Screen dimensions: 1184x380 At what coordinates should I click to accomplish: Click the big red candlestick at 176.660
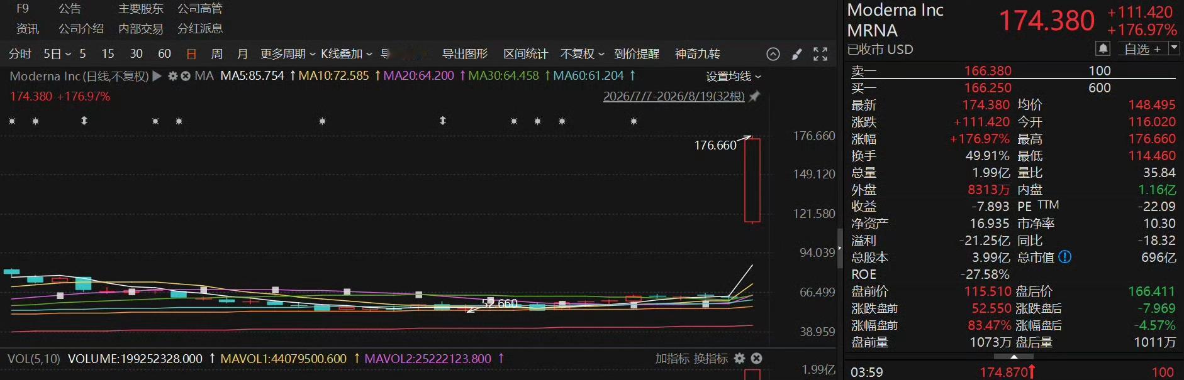752,180
